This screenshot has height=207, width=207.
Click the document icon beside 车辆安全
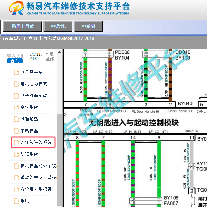coord(17,131)
